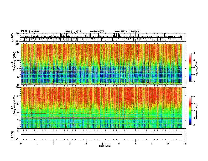This screenshot has height=161, width=208.
Task: Click the date 'May 31, 2025'
Action: [73, 32]
